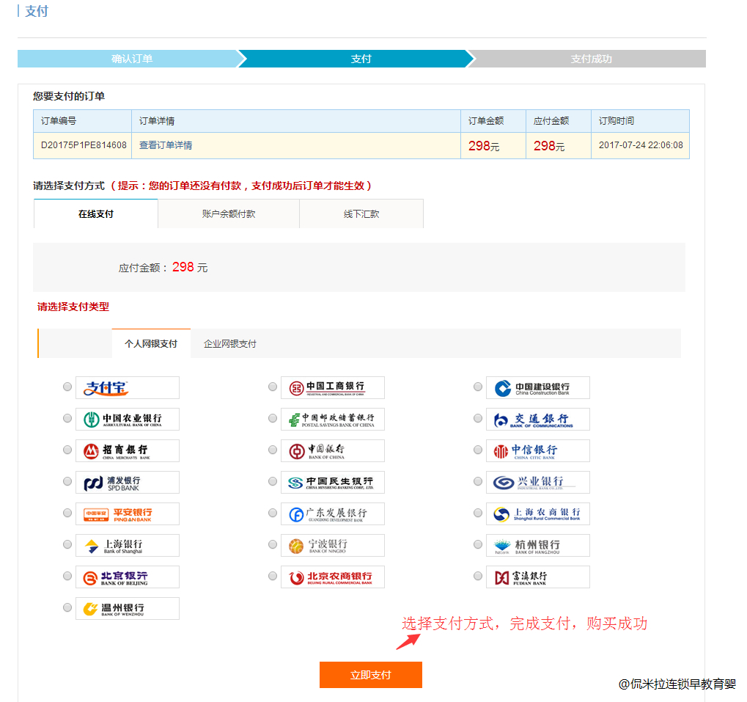Screen dimensions: 747x702
Task: Switch to the 在线支付 tab
Action: pyautogui.click(x=96, y=214)
